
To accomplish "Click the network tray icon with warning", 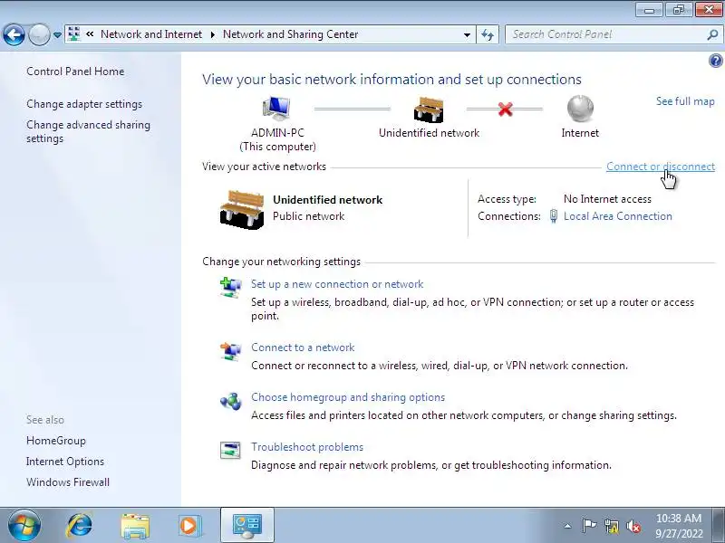I will pyautogui.click(x=612, y=526).
